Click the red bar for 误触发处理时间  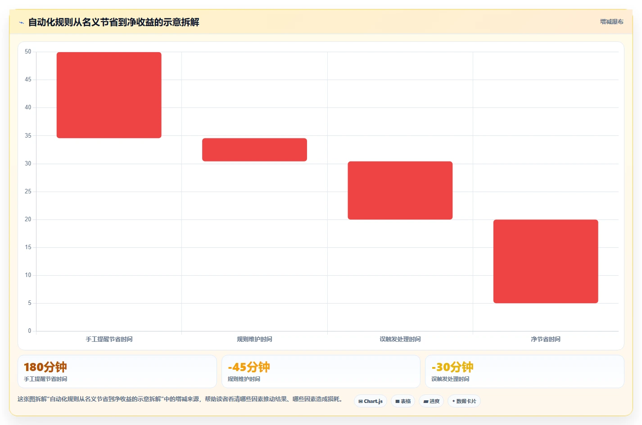(x=400, y=190)
